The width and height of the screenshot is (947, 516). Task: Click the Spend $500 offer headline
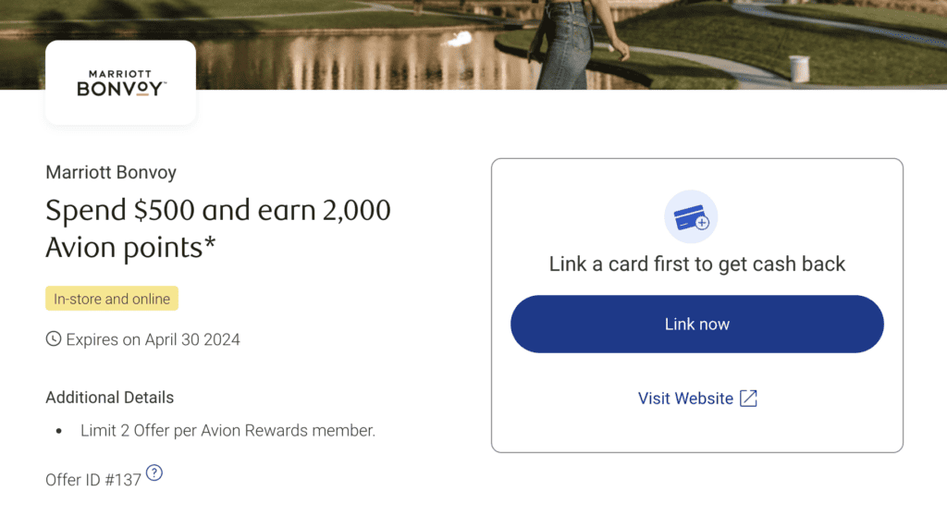(217, 228)
